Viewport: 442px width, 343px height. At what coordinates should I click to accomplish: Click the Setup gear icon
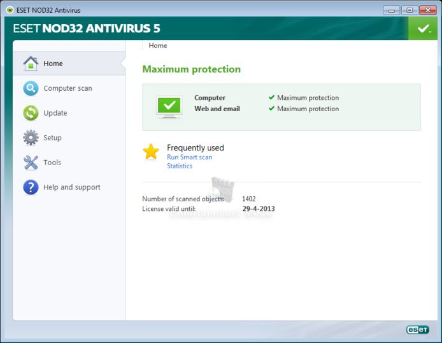pos(31,137)
